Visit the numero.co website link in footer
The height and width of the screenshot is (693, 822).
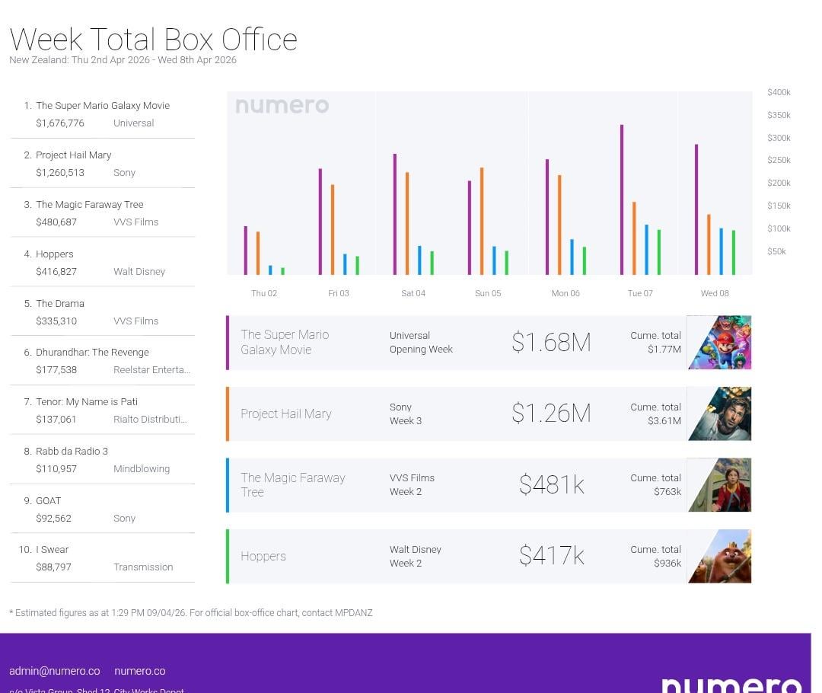coord(139,671)
